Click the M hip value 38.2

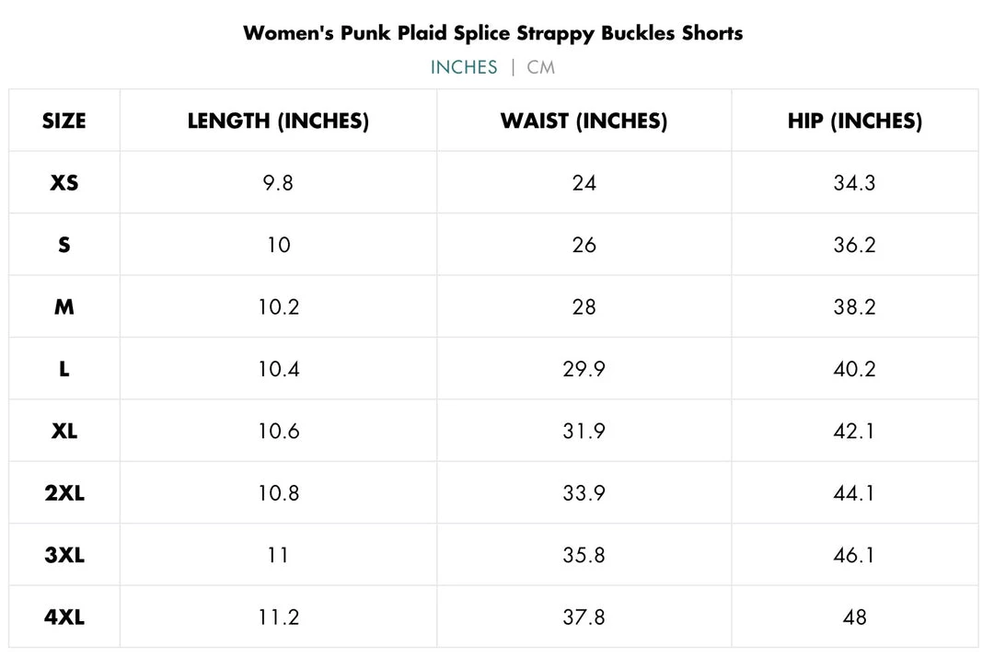[854, 307]
